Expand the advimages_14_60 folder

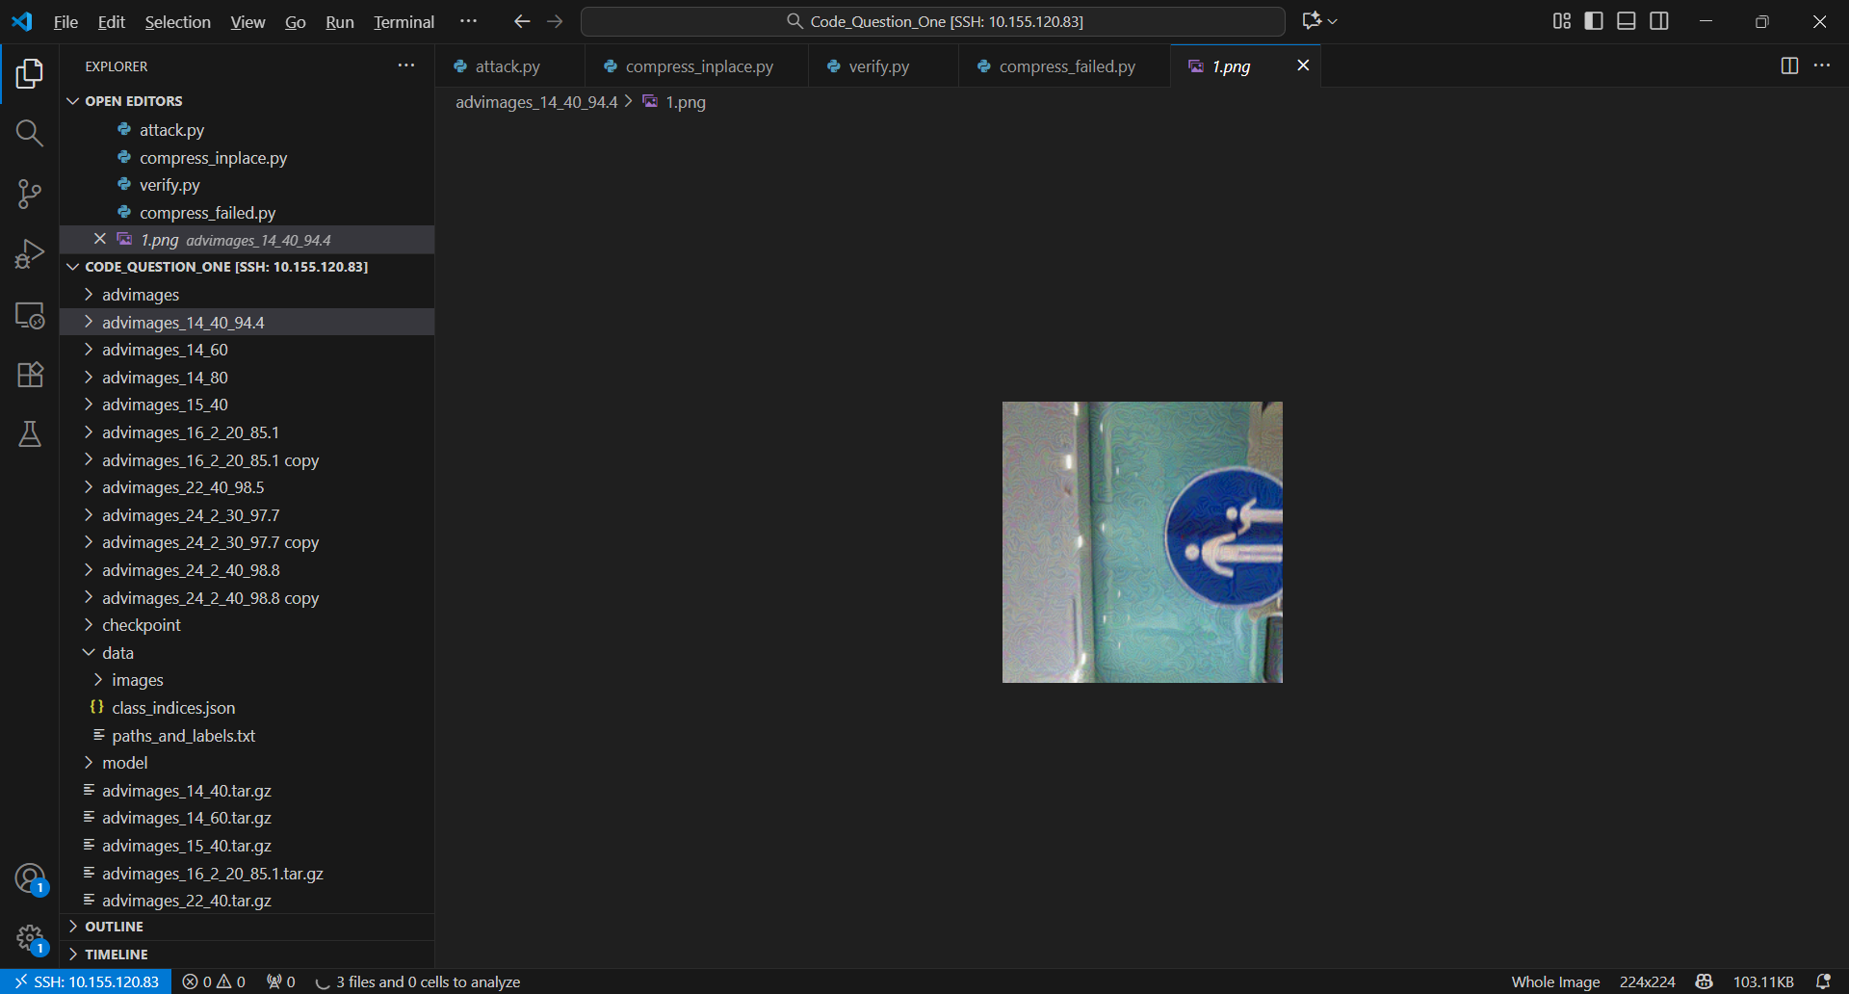click(165, 350)
